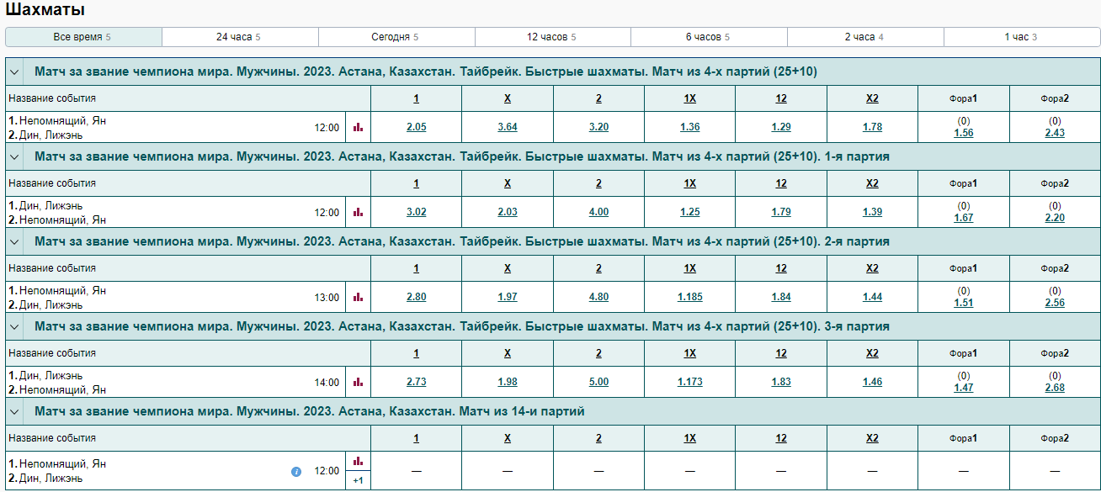Expand additional markets with the +1 button

(358, 480)
